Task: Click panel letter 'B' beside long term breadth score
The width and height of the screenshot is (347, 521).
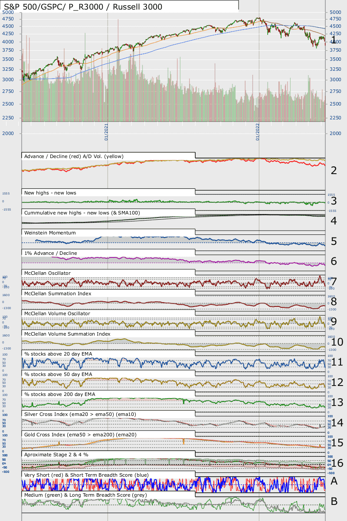Action: (334, 501)
